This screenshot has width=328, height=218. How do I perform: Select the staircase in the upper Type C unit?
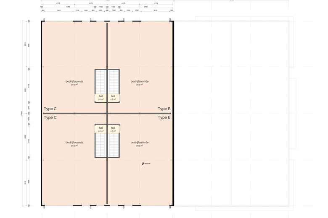coord(101,82)
